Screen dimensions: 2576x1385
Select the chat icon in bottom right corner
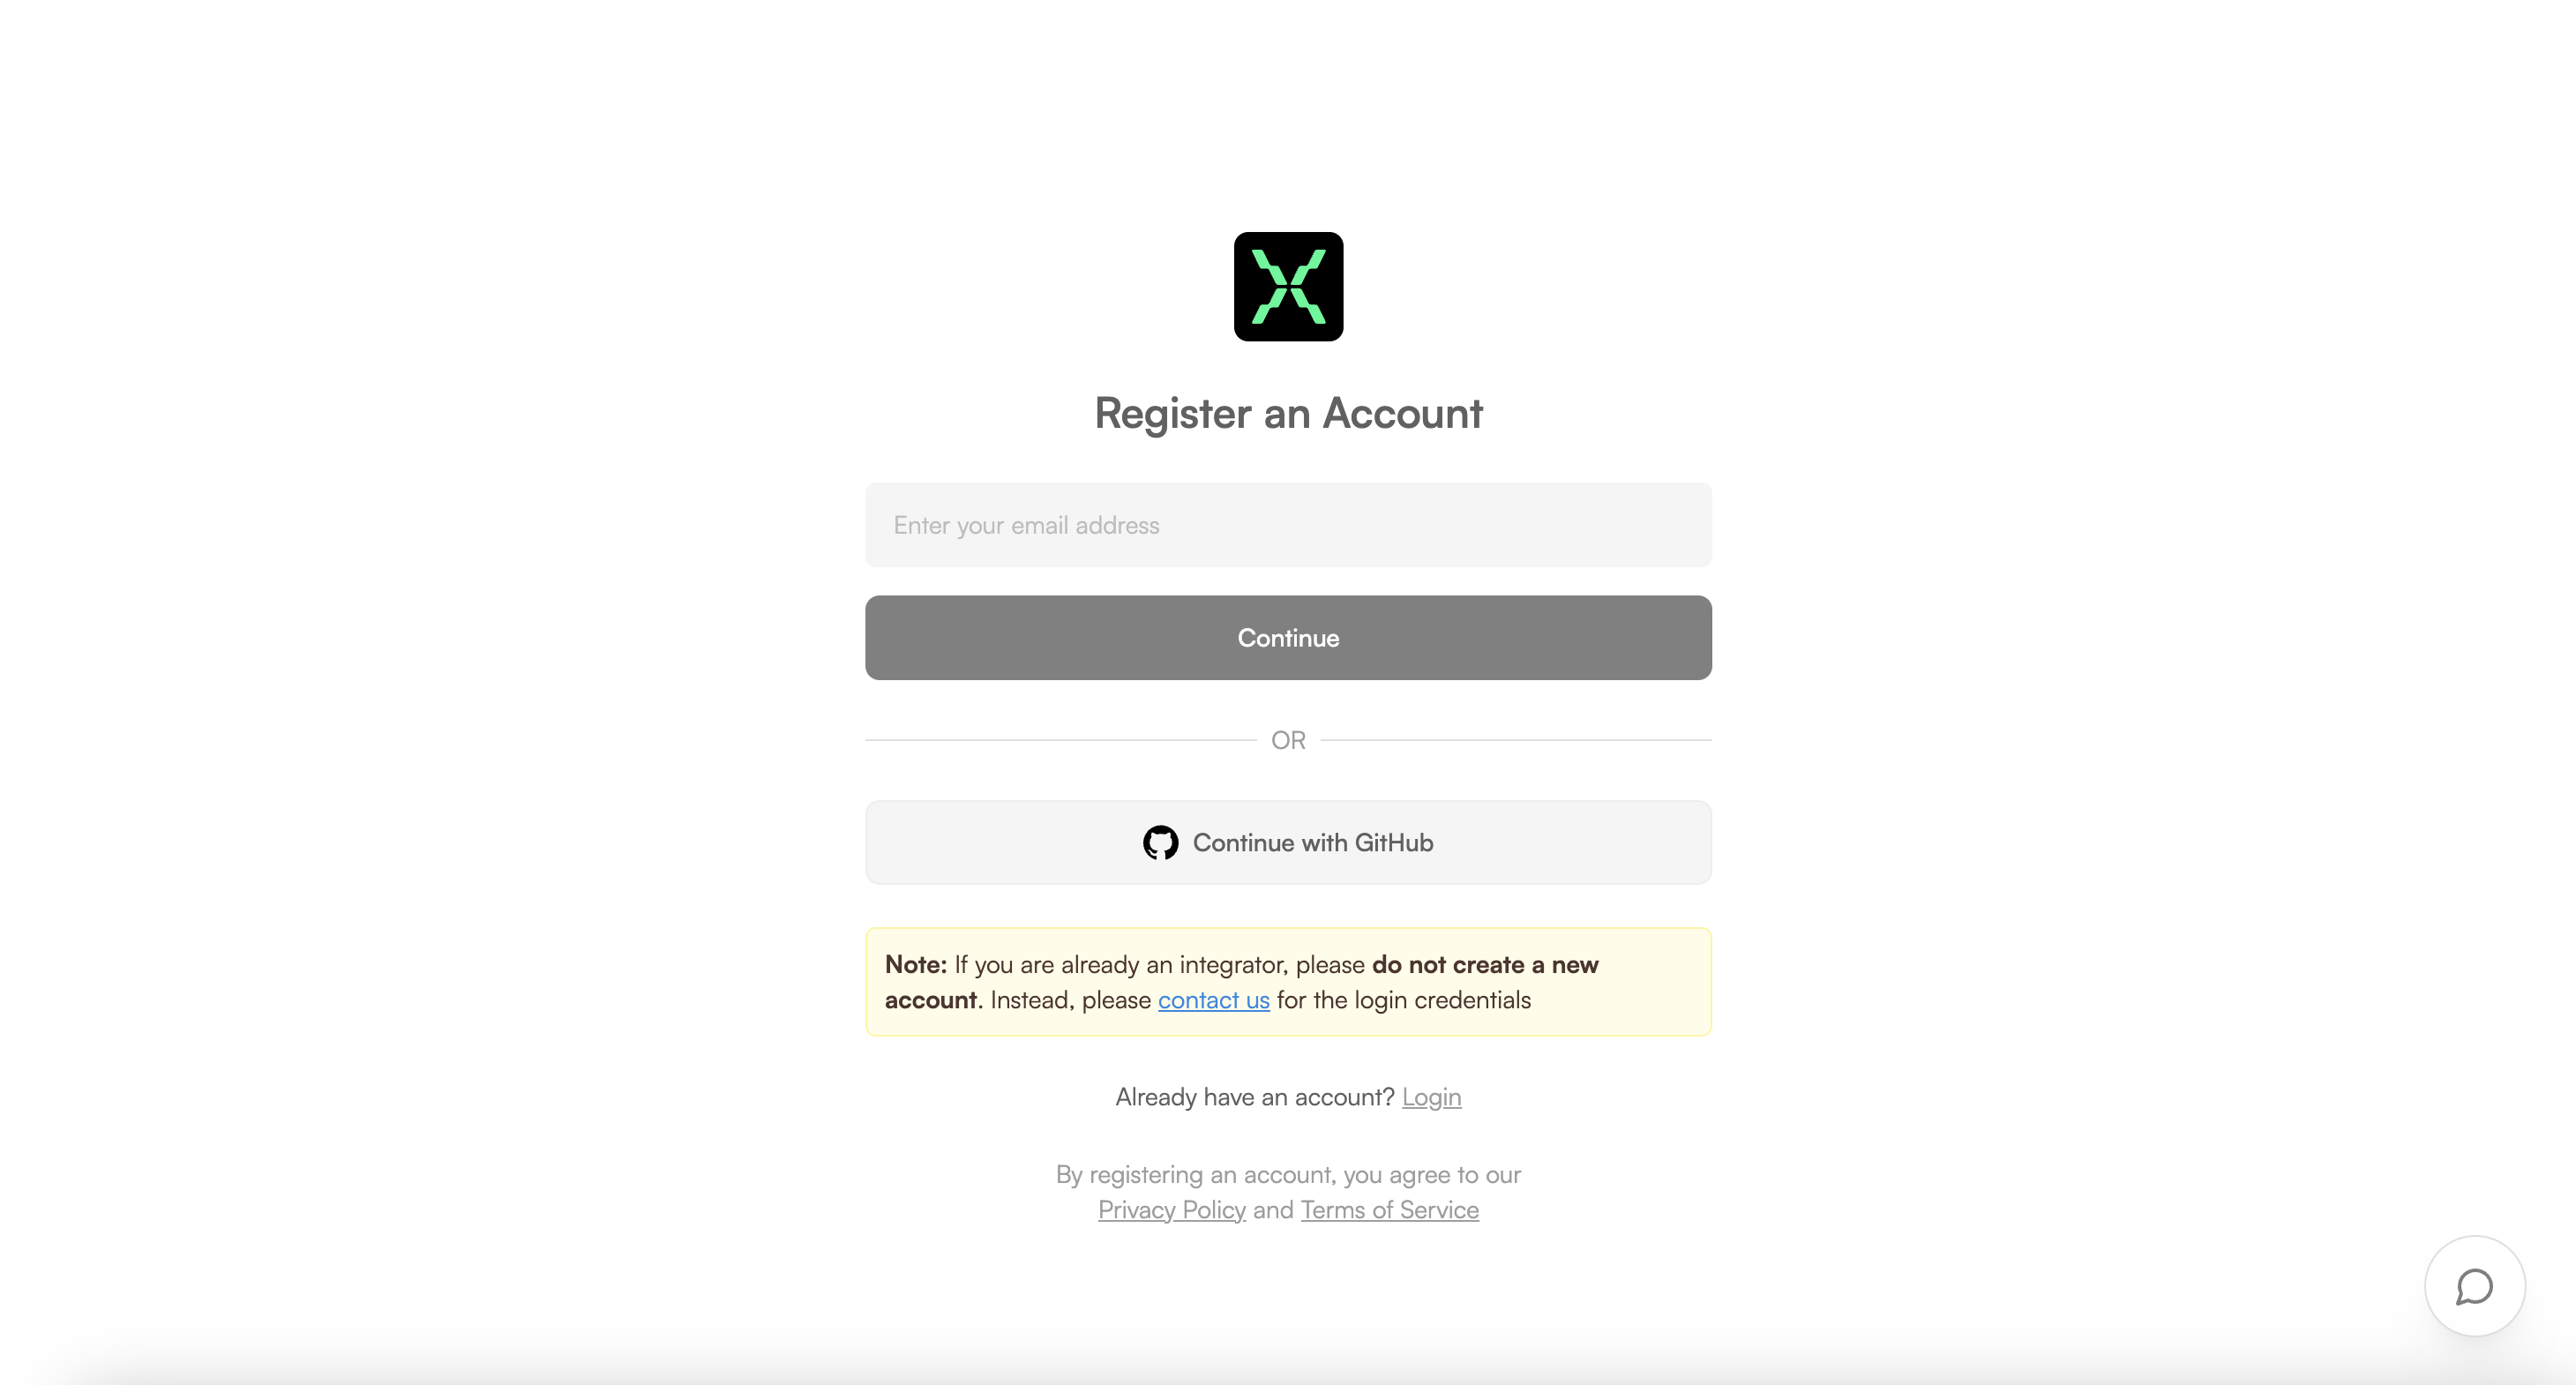(x=2474, y=1286)
